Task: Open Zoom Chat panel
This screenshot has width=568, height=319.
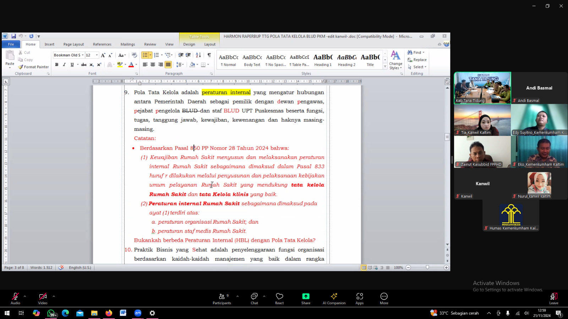Action: pos(254,298)
